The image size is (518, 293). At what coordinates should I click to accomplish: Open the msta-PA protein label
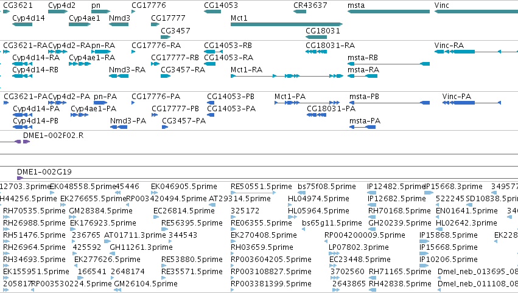365,121
